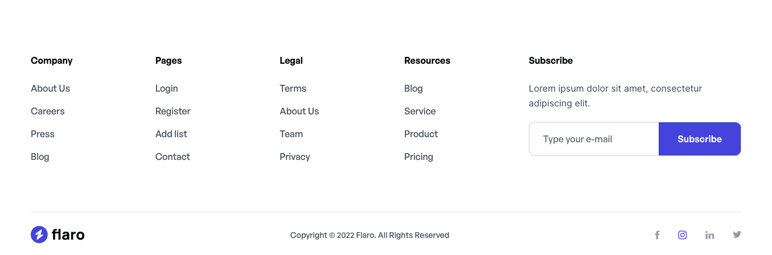The height and width of the screenshot is (255, 772).
Task: Open the Login page link
Action: [x=166, y=88]
